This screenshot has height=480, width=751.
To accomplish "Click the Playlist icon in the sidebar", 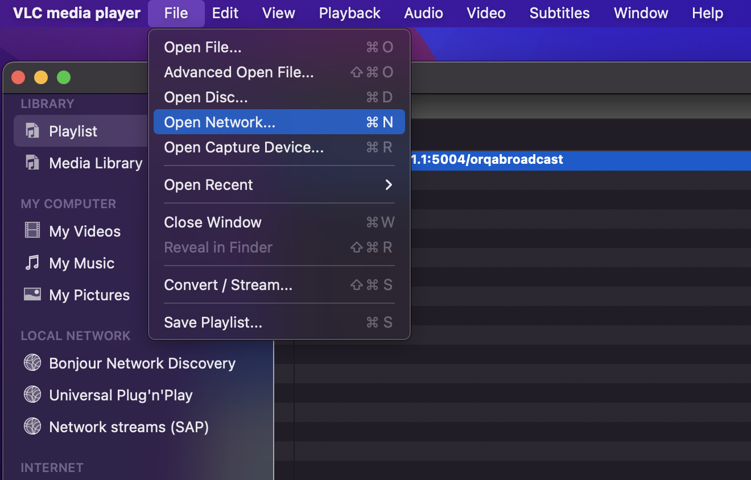I will tap(32, 131).
